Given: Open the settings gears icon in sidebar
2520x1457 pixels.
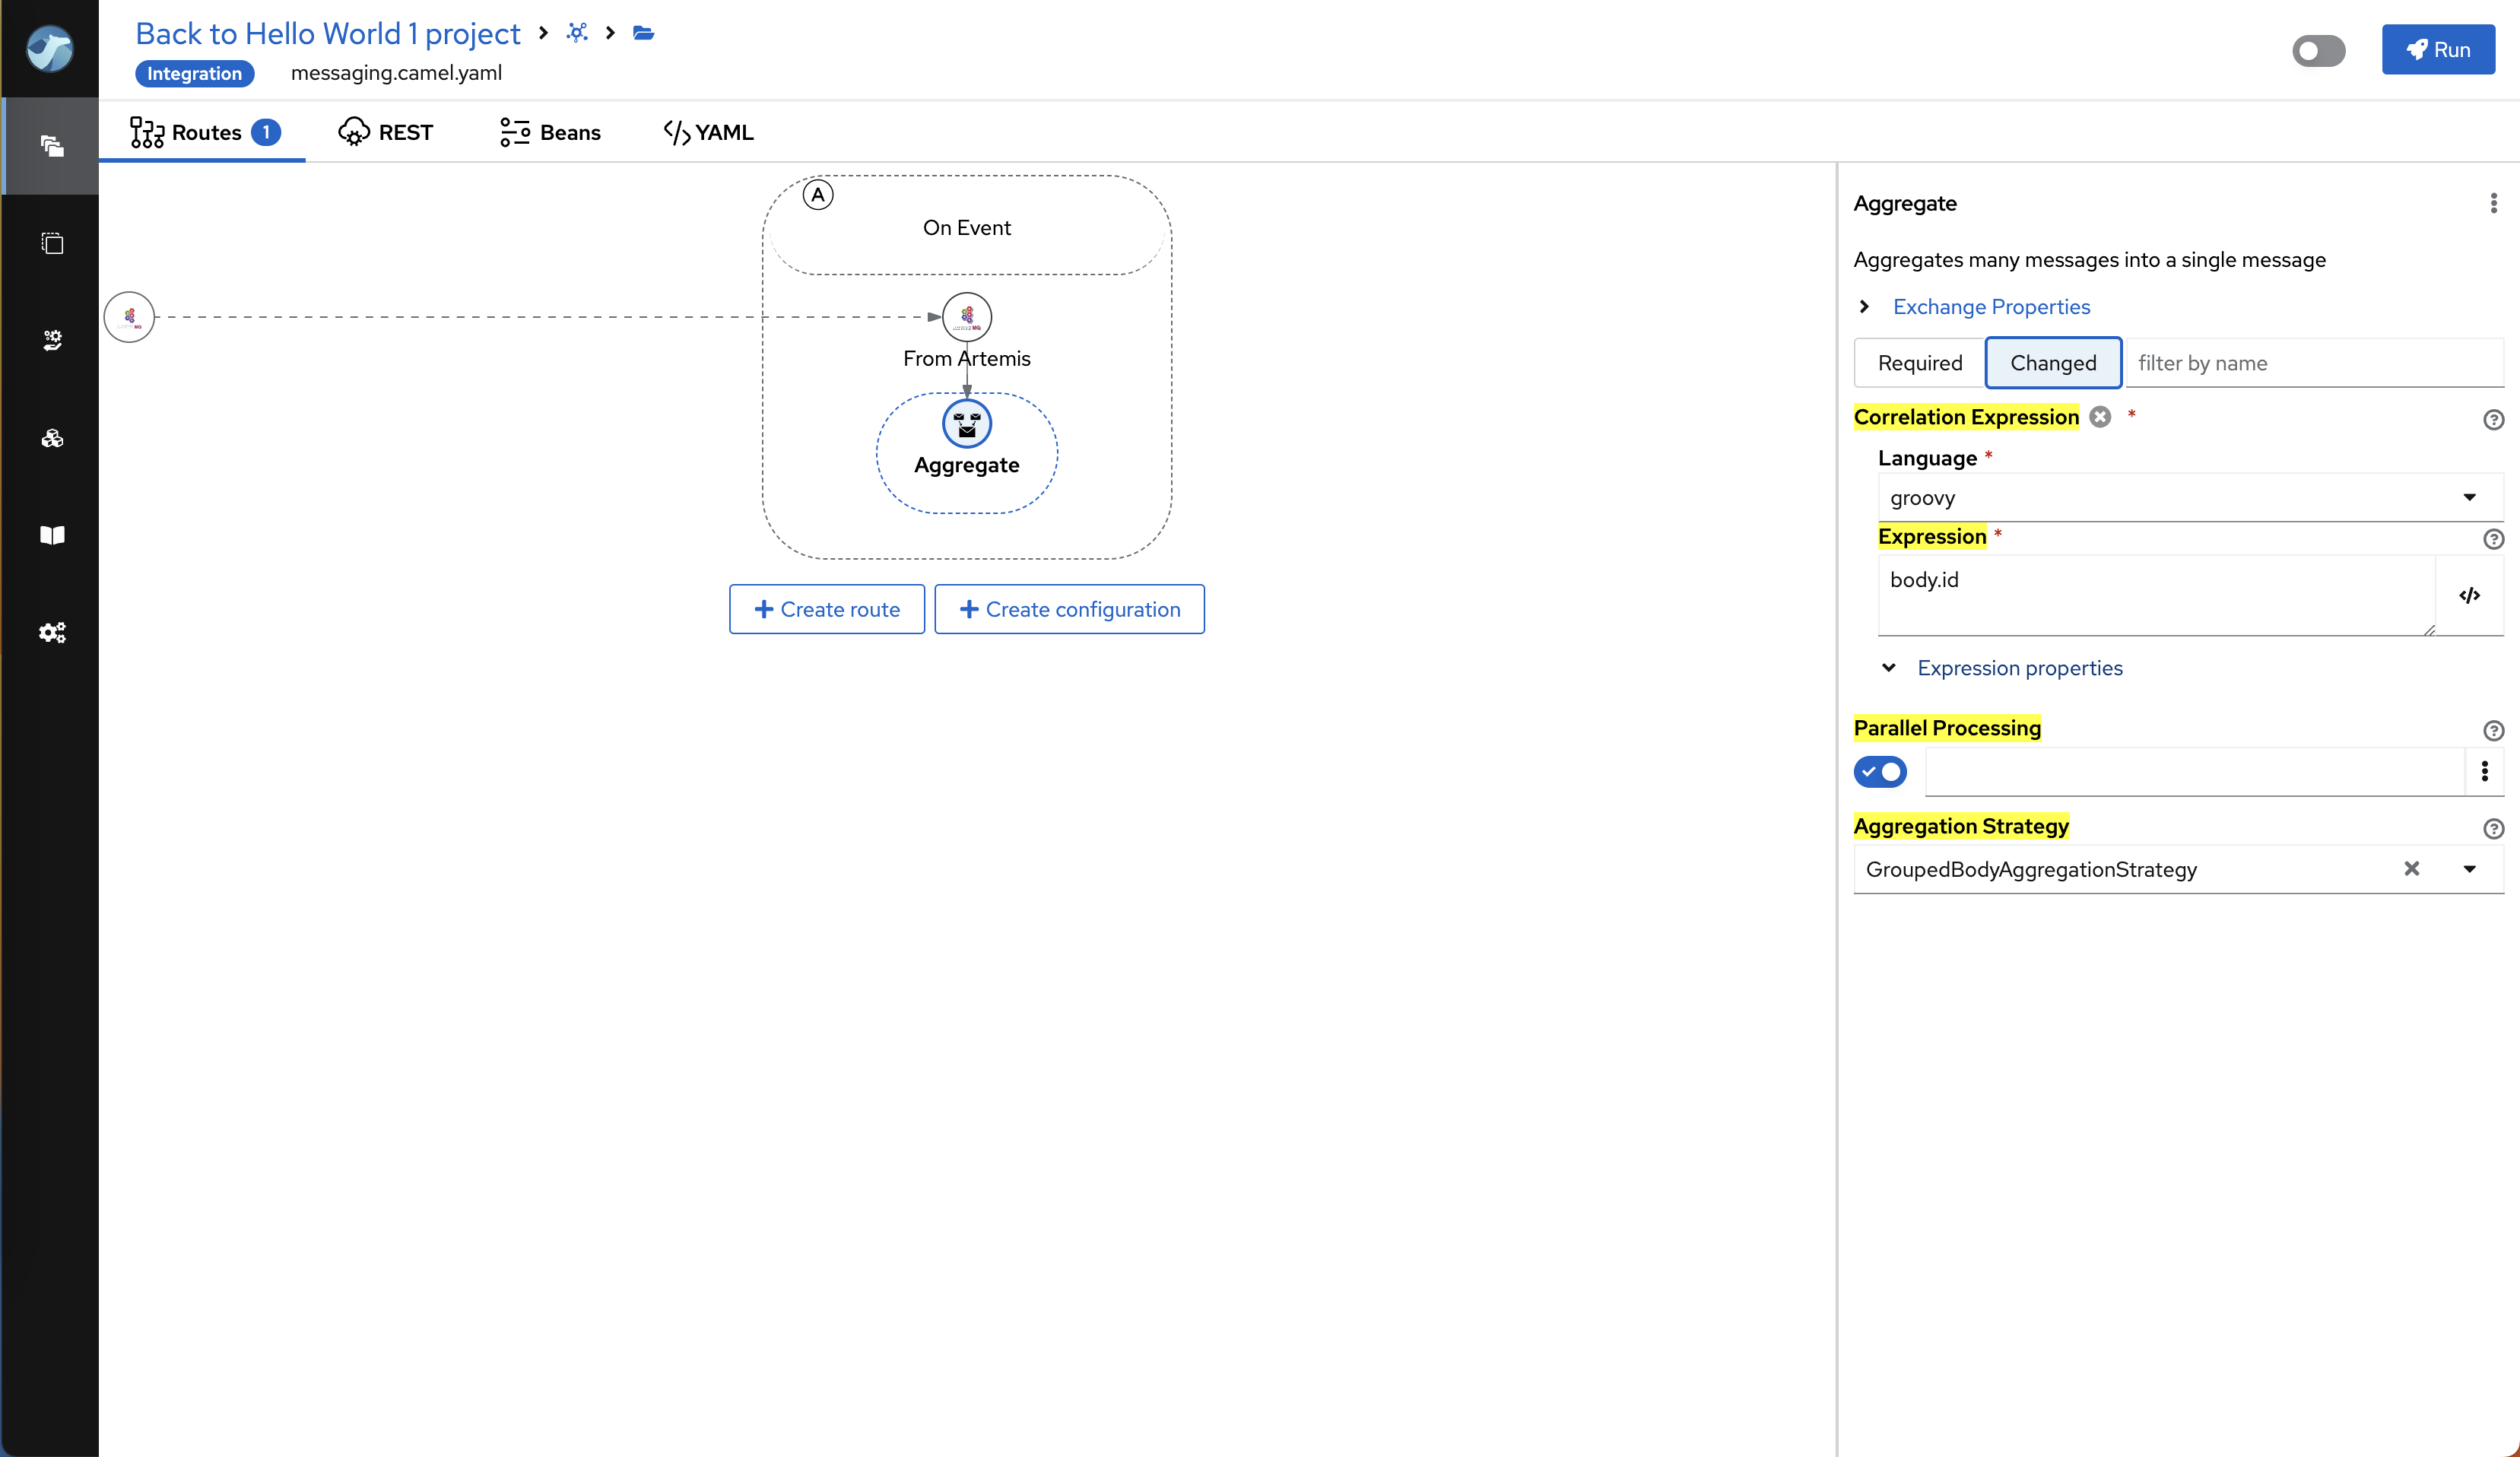Looking at the screenshot, I should click(52, 632).
